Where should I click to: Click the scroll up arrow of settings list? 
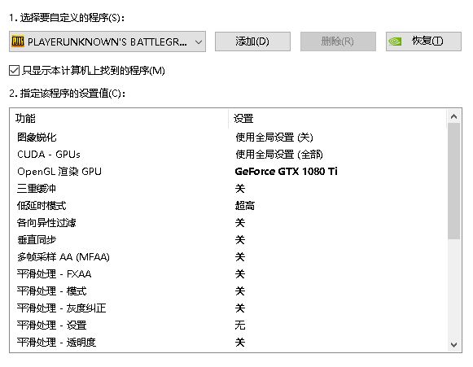tap(454, 116)
